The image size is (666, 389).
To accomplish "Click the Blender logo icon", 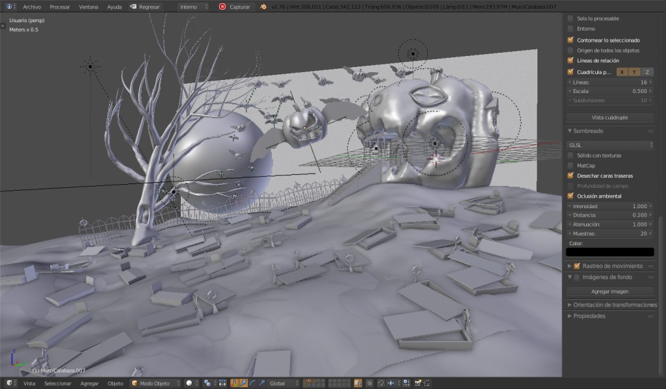I will [x=263, y=7].
